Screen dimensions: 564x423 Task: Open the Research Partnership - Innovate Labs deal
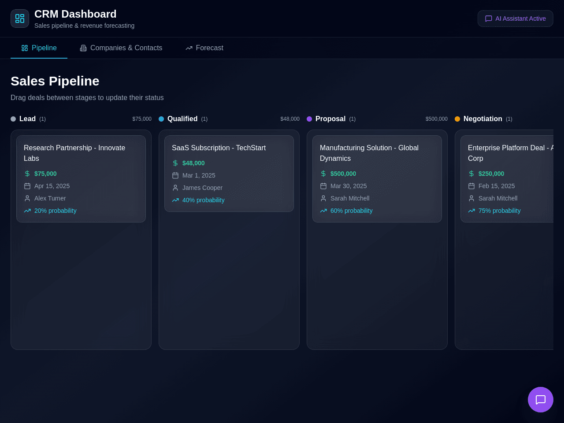pyautogui.click(x=81, y=179)
